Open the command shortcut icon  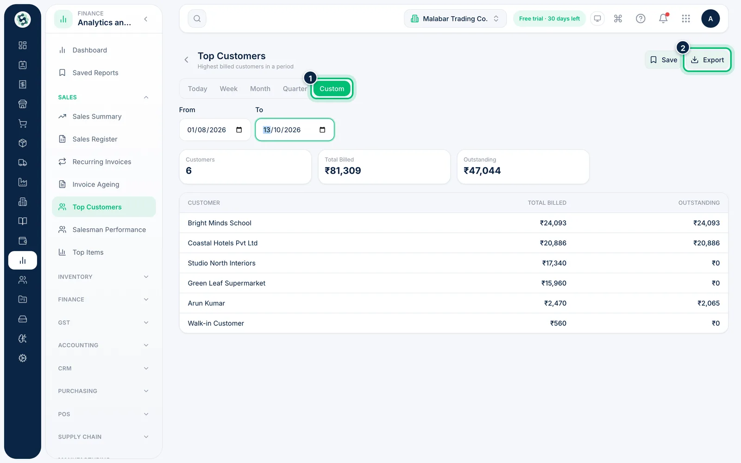(x=618, y=19)
